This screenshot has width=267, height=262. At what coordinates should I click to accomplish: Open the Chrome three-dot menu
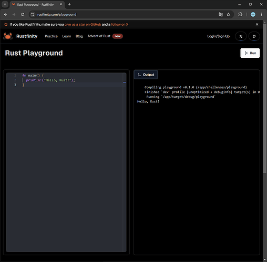261,15
